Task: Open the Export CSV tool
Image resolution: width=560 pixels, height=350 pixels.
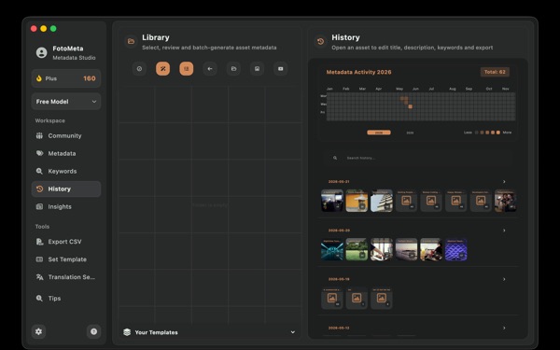Action: [66, 242]
